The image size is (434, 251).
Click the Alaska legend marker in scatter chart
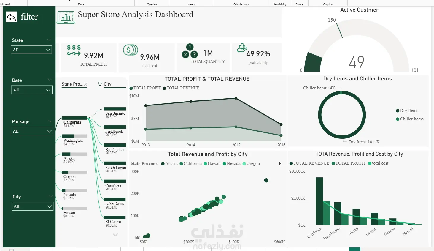(163, 164)
